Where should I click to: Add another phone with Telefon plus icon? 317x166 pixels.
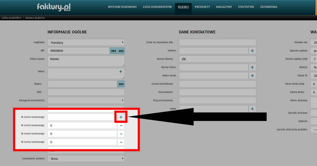pyautogui.click(x=252, y=51)
